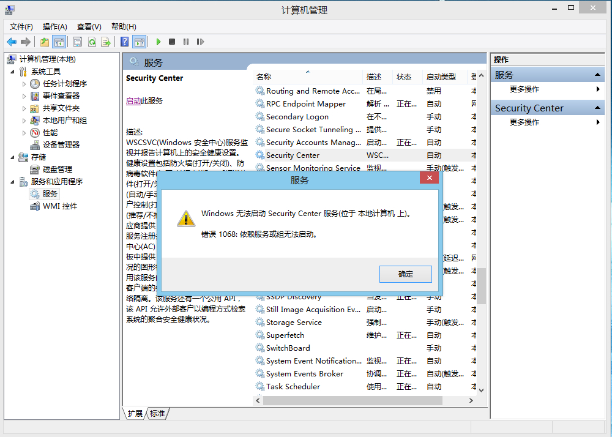Switch to the 标准 tab
Screen dimensions: 612x437
(x=157, y=414)
